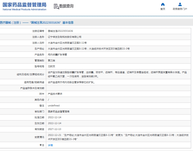Select 产品技术要求 in 附件 row

coord(55,94)
